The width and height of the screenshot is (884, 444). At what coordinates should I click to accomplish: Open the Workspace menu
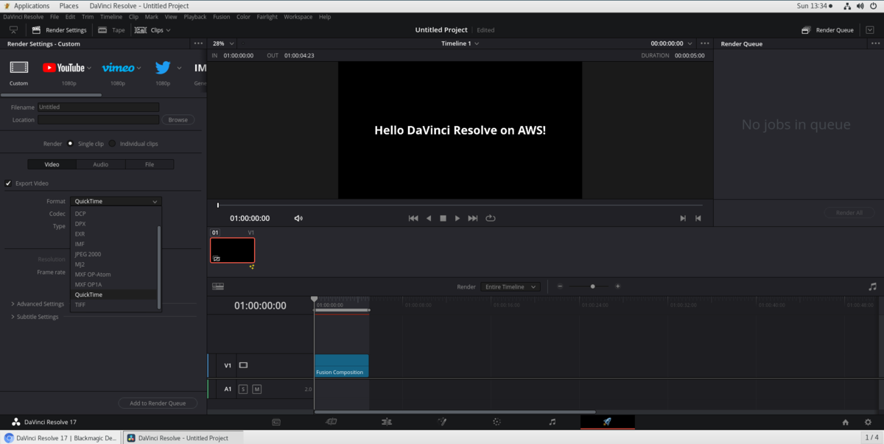click(298, 17)
